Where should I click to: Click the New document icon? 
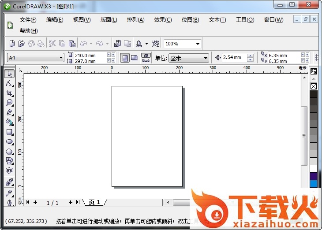click(x=12, y=44)
